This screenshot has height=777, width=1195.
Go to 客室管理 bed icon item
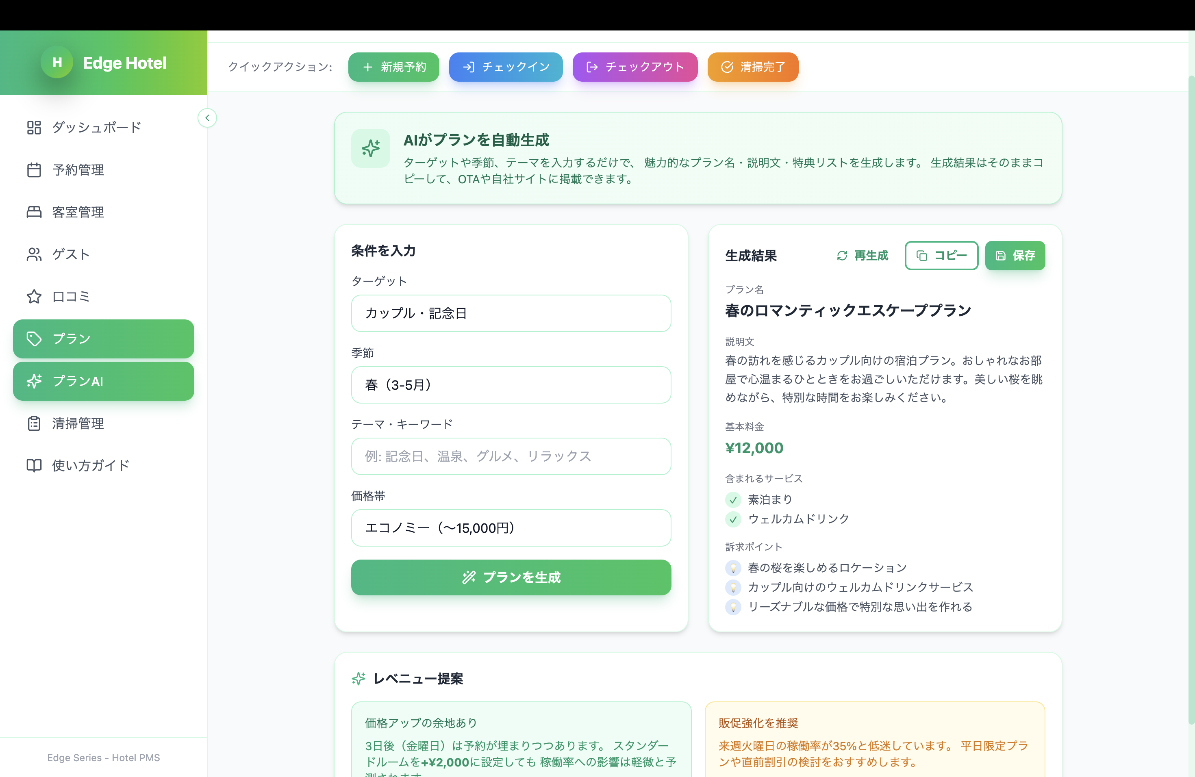(x=34, y=212)
